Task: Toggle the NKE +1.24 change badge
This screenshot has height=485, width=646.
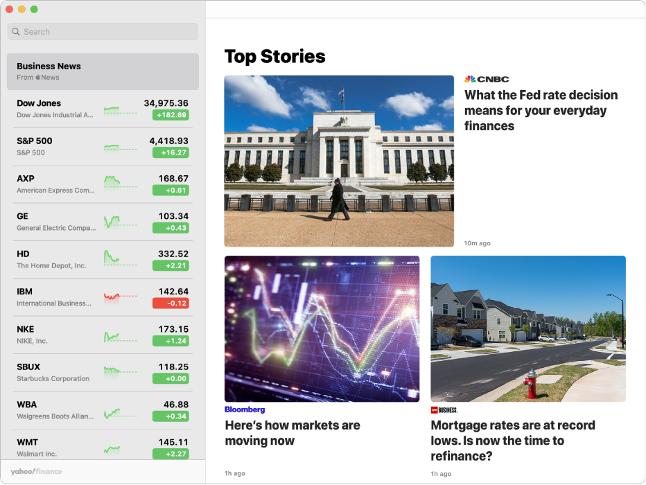Action: click(171, 341)
